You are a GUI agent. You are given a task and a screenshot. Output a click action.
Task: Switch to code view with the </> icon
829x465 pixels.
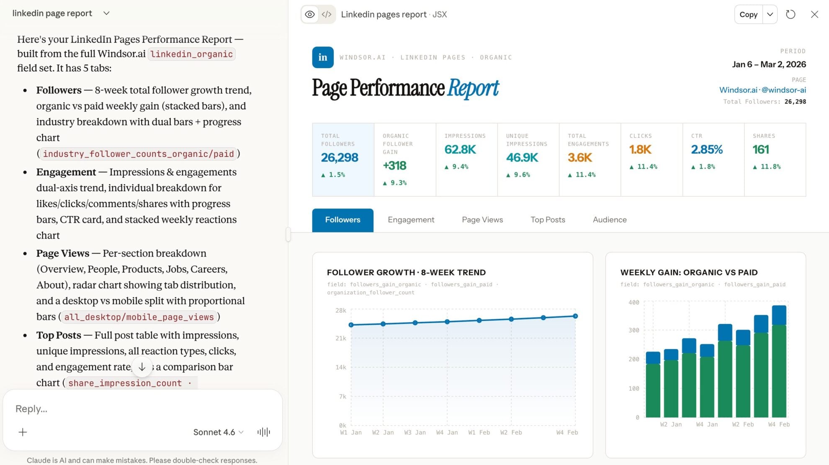pyautogui.click(x=327, y=14)
